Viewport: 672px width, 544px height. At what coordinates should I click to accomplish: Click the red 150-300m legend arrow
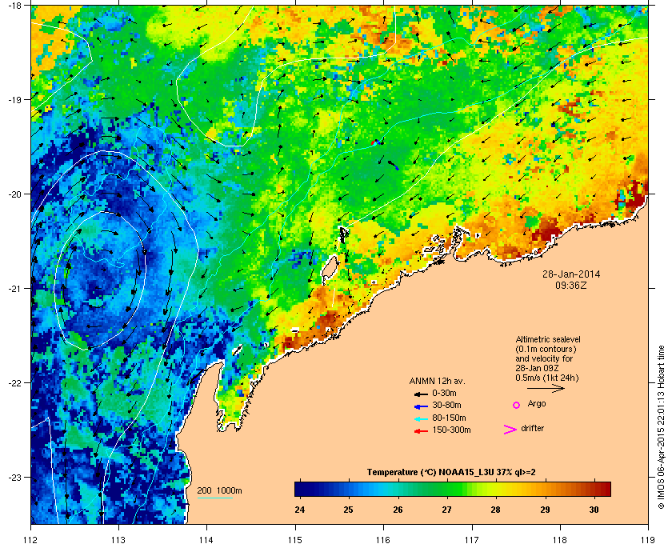point(421,431)
